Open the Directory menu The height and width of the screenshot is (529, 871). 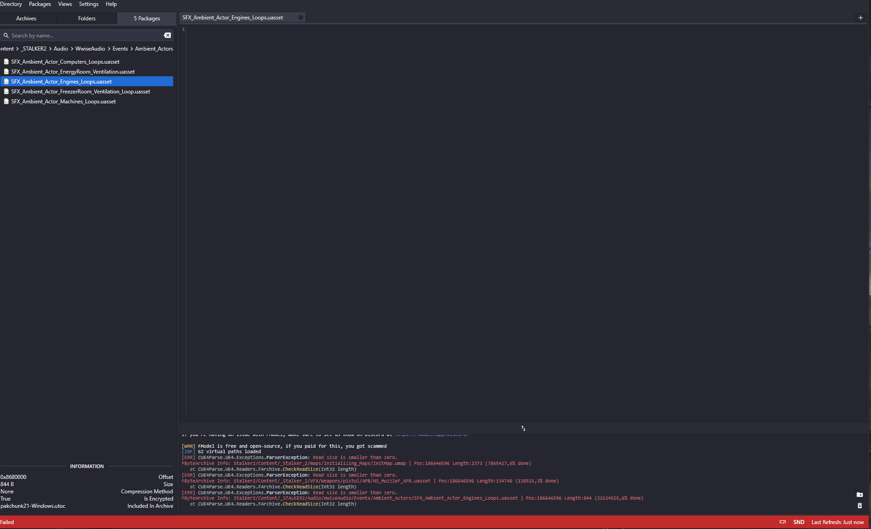pos(11,4)
